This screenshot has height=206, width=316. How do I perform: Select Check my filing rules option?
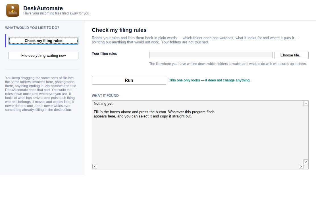[43, 41]
